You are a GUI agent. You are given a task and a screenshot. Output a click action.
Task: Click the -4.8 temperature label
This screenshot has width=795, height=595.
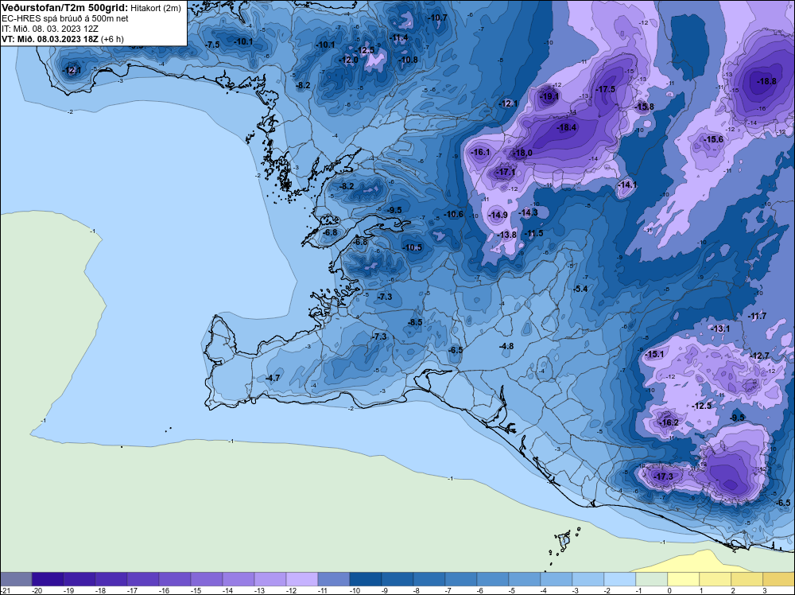[506, 347]
